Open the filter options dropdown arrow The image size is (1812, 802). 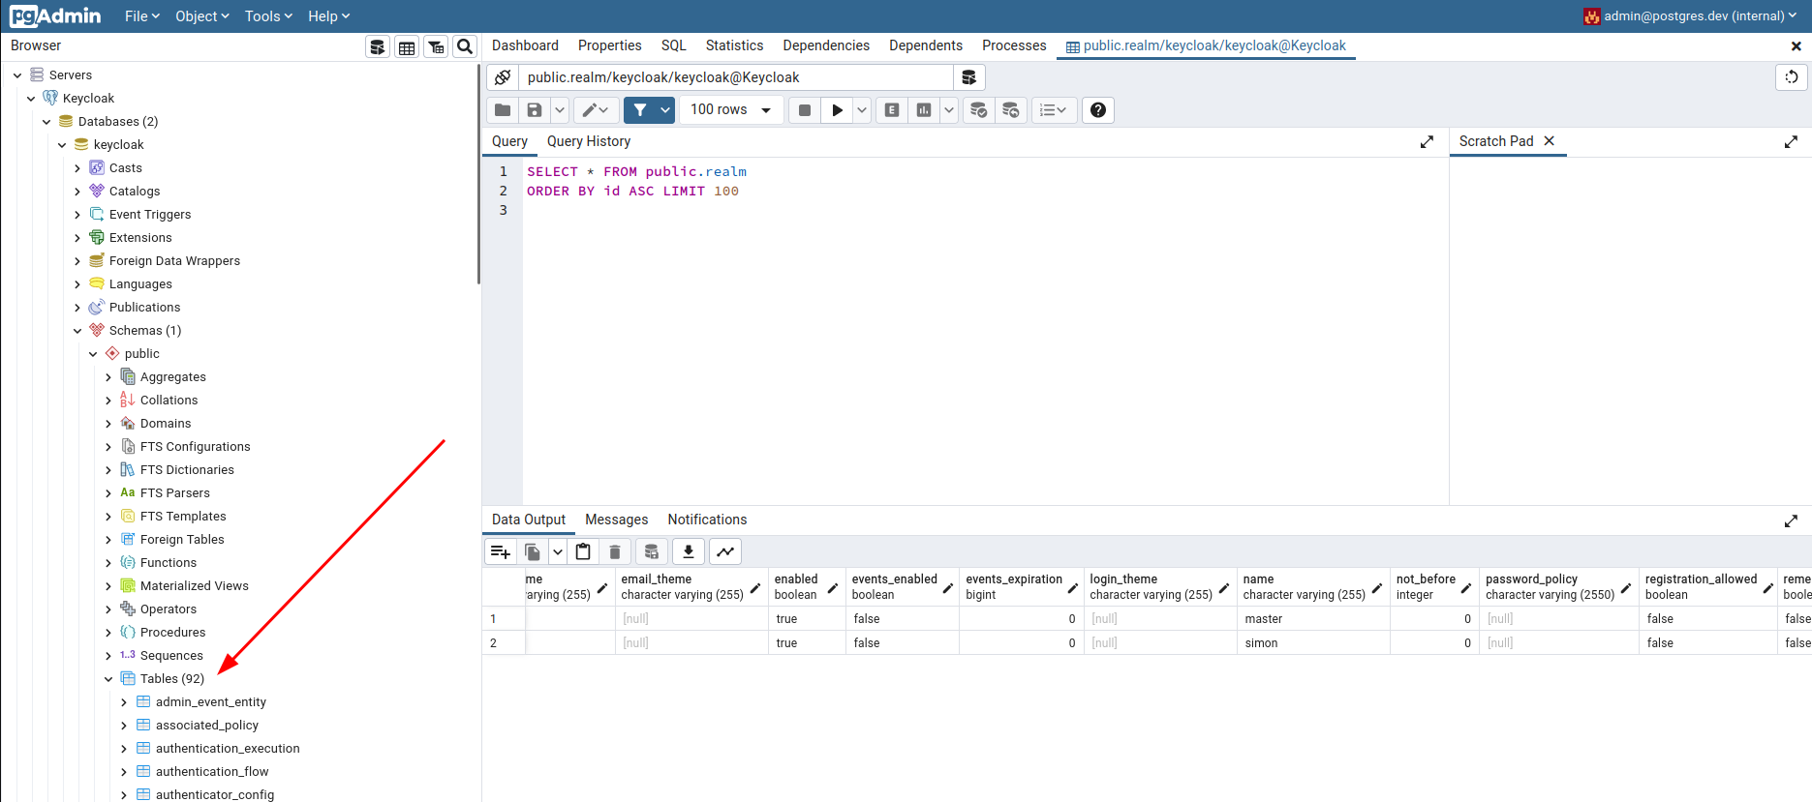pyautogui.click(x=665, y=110)
